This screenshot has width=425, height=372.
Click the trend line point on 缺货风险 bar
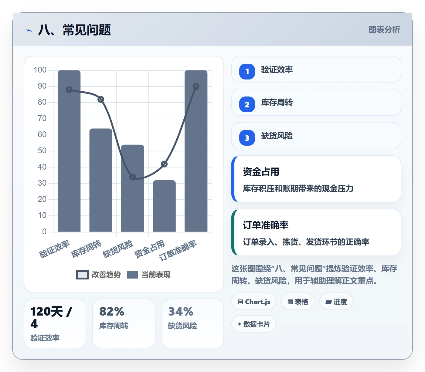coord(133,177)
